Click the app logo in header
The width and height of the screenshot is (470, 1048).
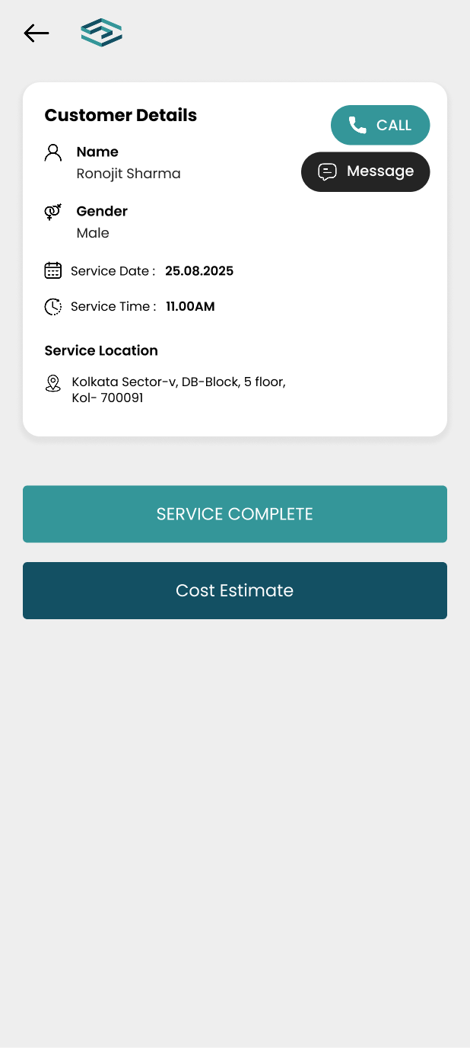pos(102,33)
